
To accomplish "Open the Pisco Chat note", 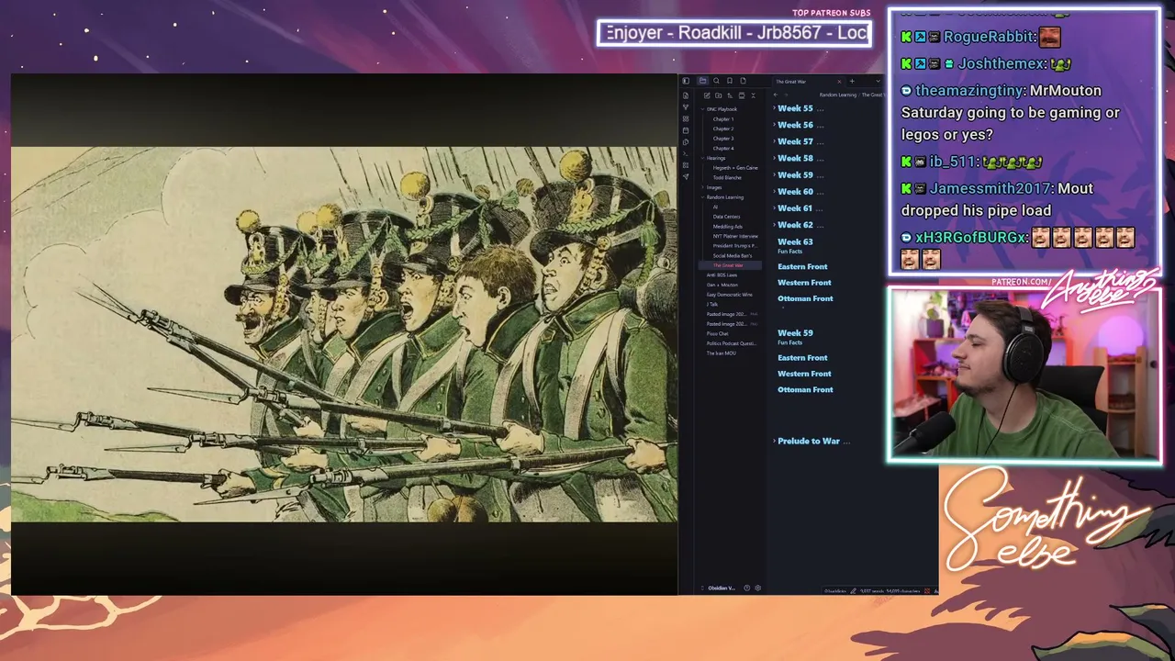I will tap(717, 333).
